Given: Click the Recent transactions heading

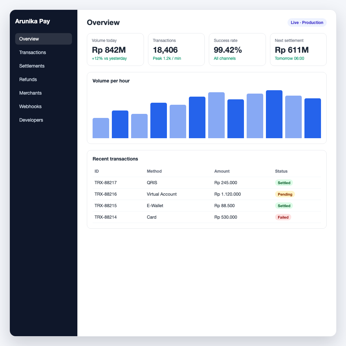Looking at the screenshot, I should [115, 159].
